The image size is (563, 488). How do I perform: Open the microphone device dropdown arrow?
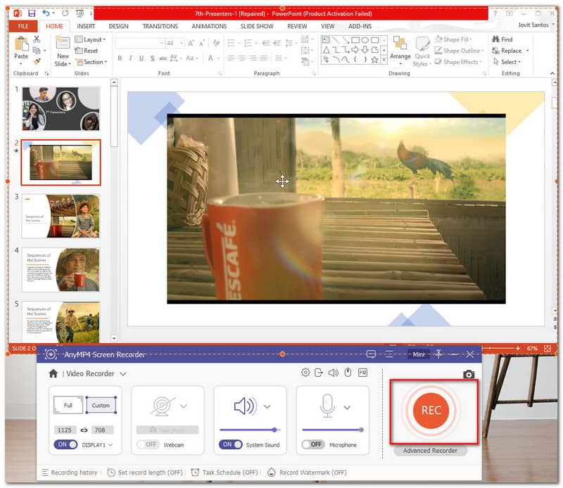coord(347,407)
